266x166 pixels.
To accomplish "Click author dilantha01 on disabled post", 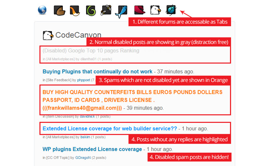I will tap(89, 59).
